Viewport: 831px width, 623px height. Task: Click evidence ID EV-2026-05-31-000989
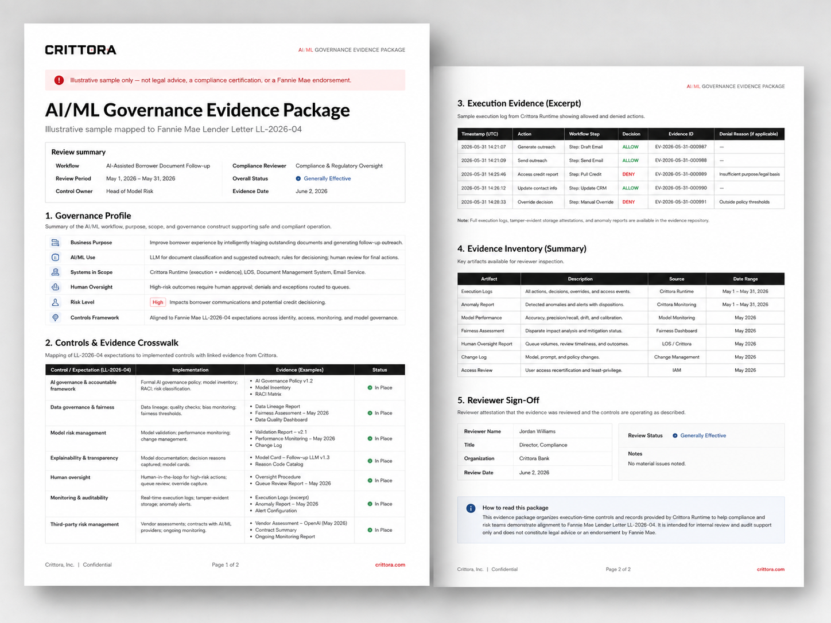coord(681,174)
